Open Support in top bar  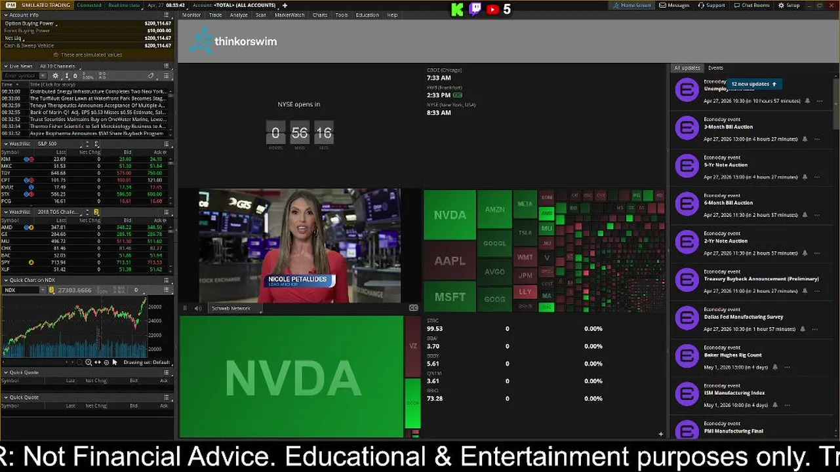711,5
